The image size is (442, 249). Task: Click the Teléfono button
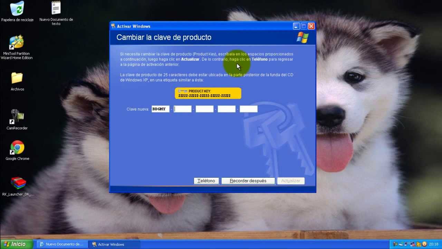(x=206, y=181)
